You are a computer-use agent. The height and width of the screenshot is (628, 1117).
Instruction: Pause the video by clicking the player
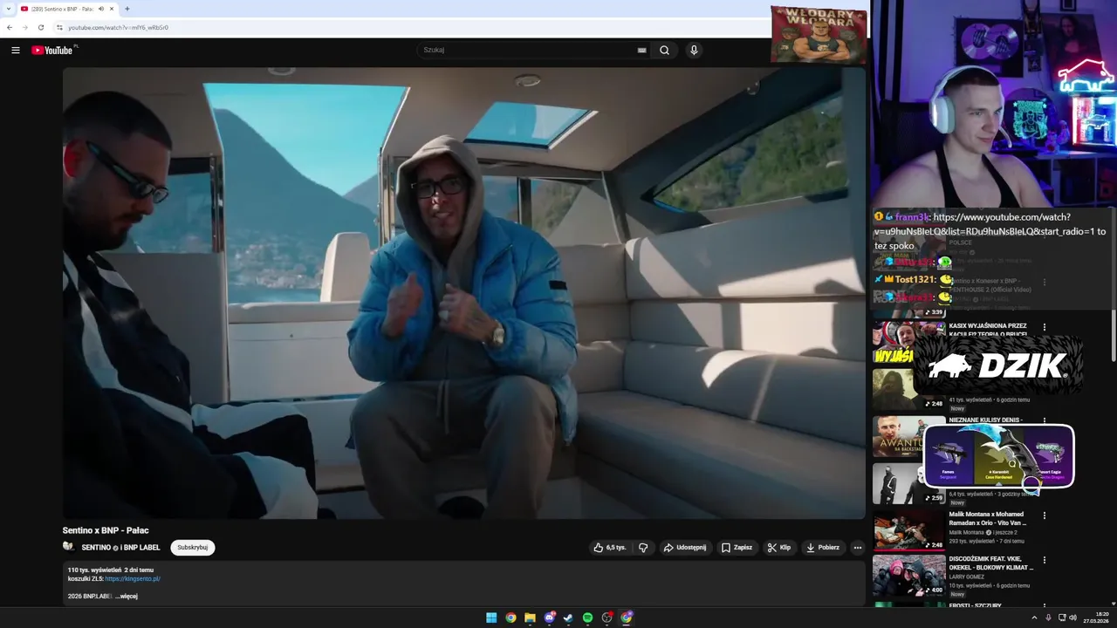[x=463, y=293]
